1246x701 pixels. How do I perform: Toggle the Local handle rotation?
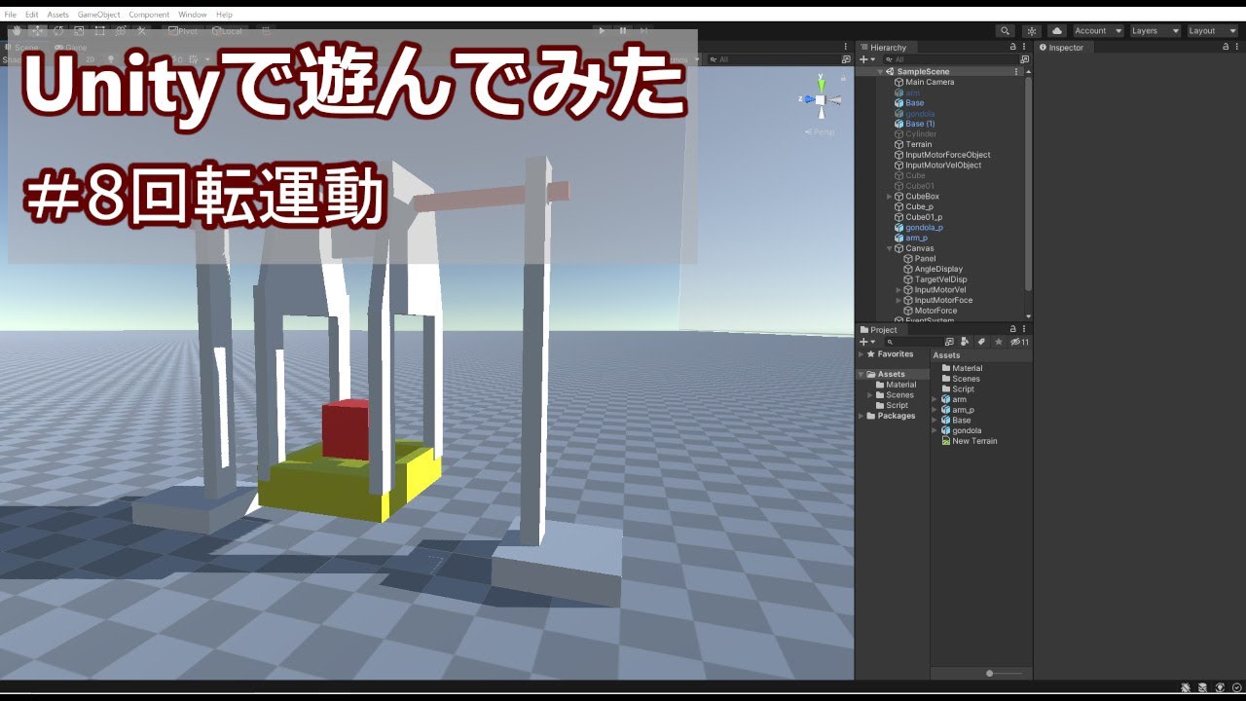227,31
